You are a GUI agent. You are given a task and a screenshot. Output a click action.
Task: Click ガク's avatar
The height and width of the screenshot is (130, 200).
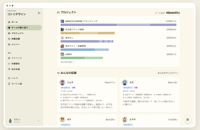pyautogui.click(x=62, y=119)
